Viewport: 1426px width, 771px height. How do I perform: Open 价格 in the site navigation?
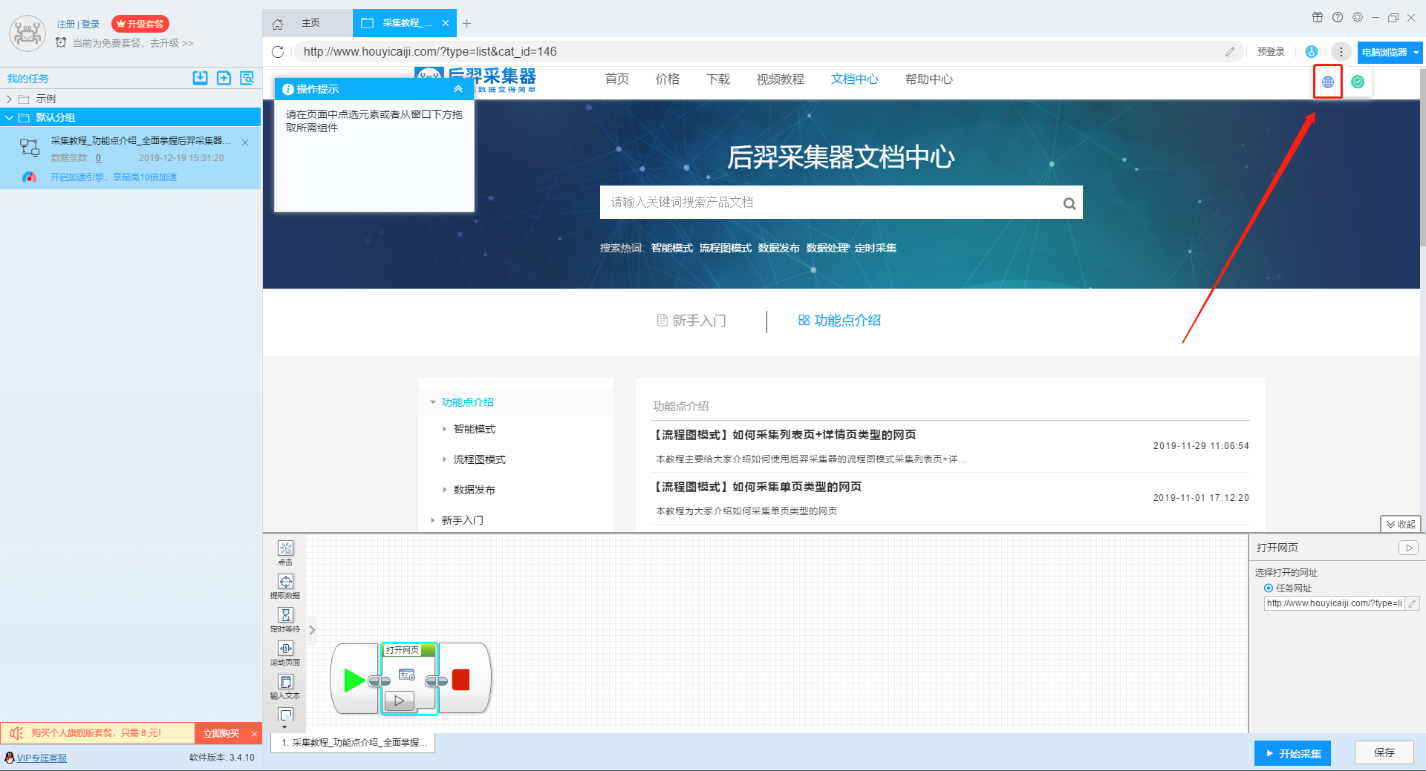coord(668,79)
